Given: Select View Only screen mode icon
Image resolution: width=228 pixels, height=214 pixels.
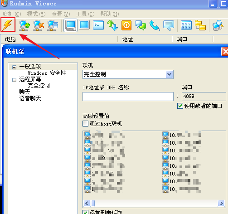Looking at the screenshot, I should click(84, 25).
